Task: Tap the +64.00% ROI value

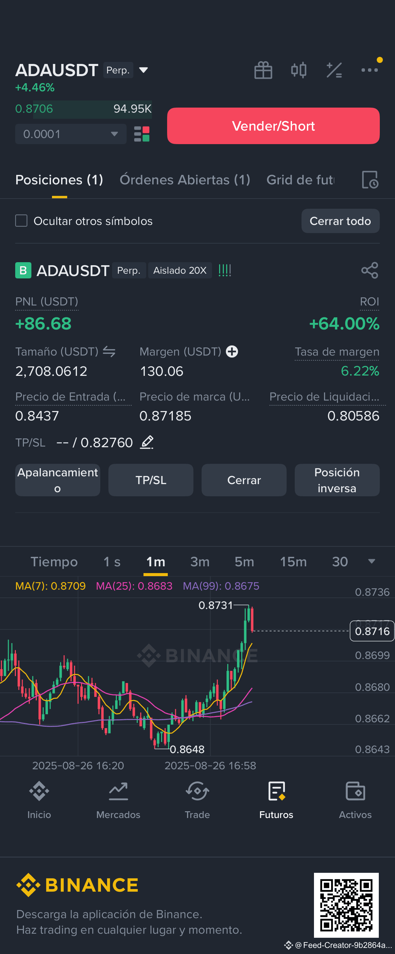Action: [344, 324]
